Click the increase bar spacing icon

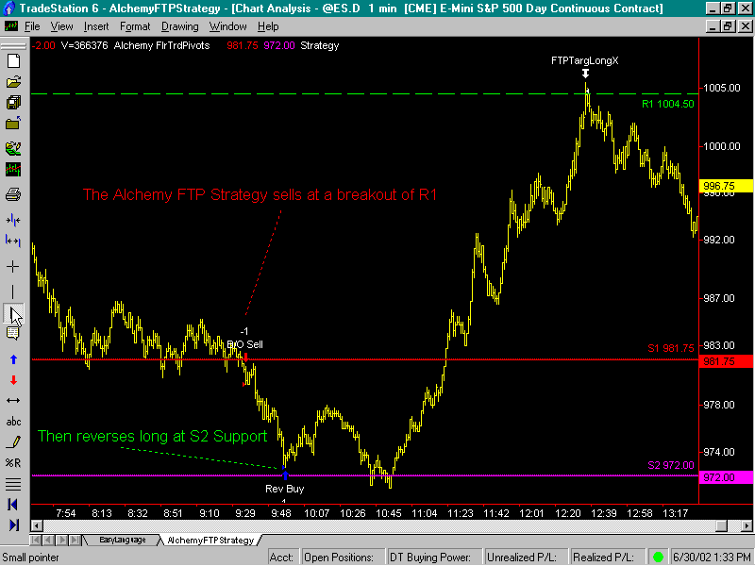tap(13, 241)
